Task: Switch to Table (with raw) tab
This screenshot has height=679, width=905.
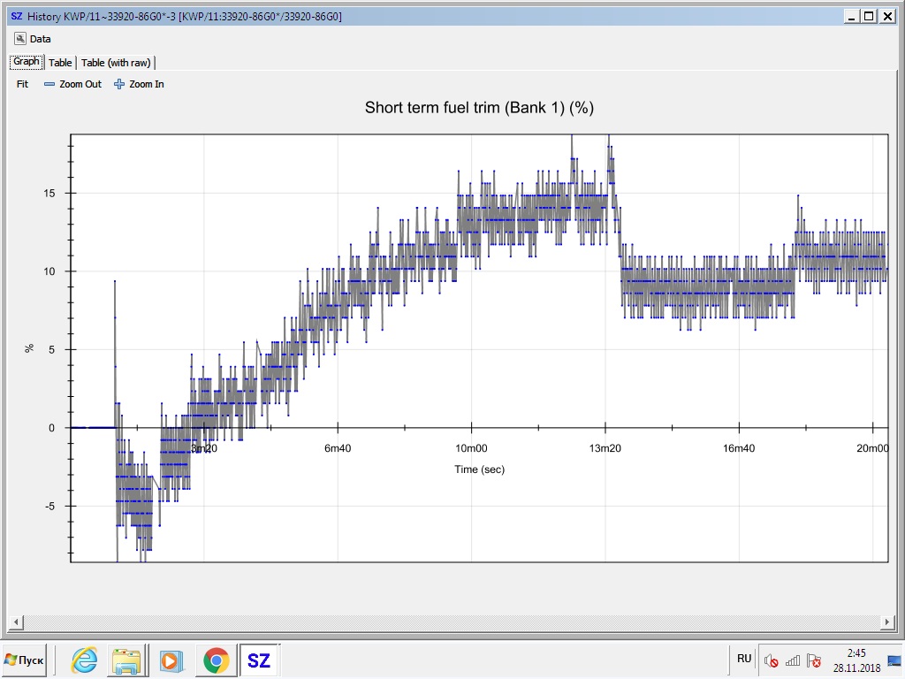Action: coord(117,63)
